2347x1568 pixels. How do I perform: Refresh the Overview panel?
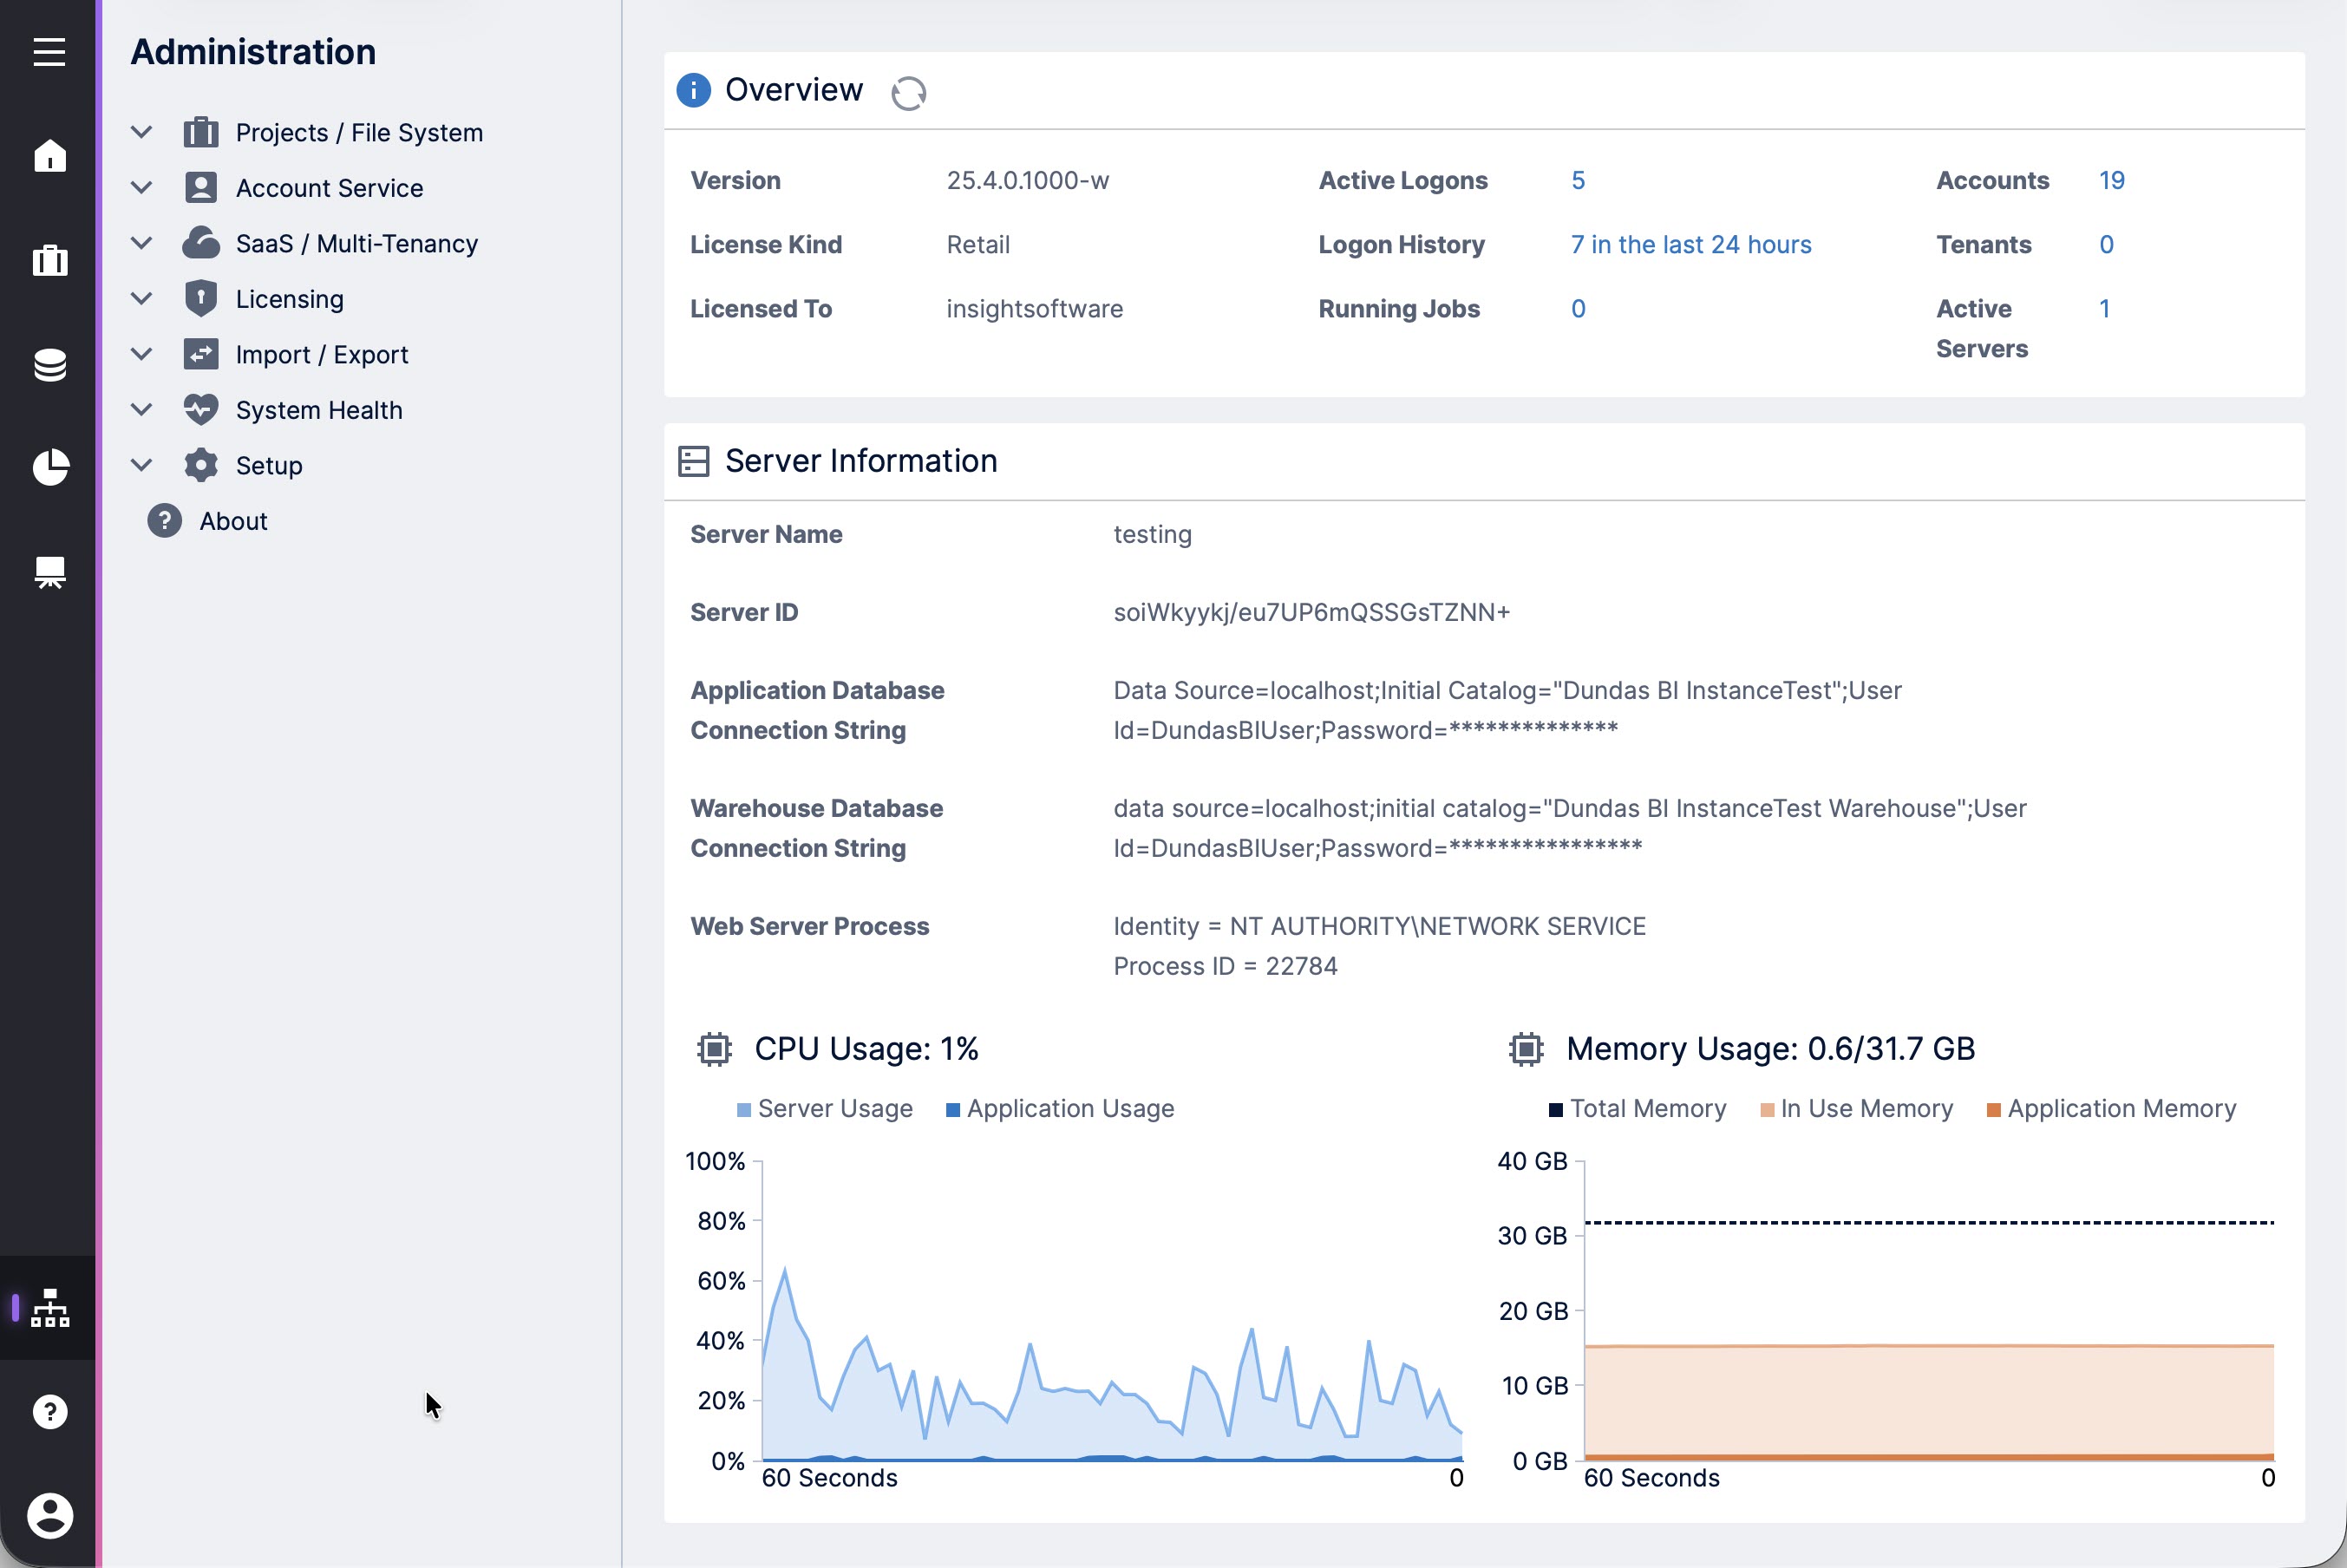(908, 92)
